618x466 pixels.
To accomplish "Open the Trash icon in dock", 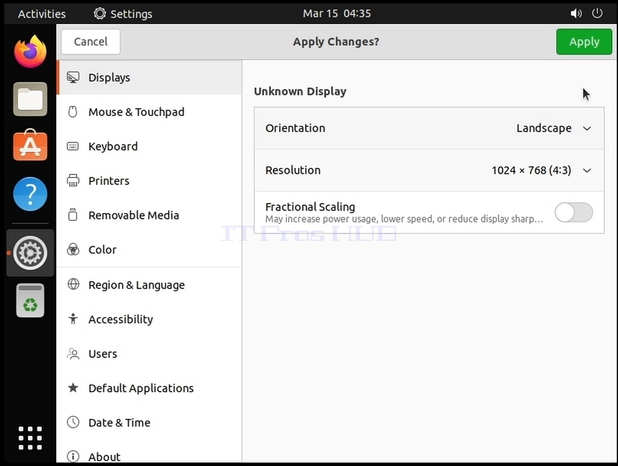I will (30, 301).
